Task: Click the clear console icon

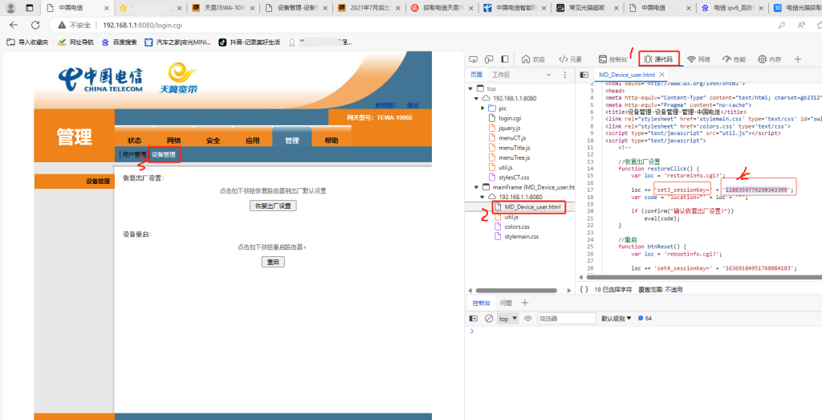Action: point(489,318)
